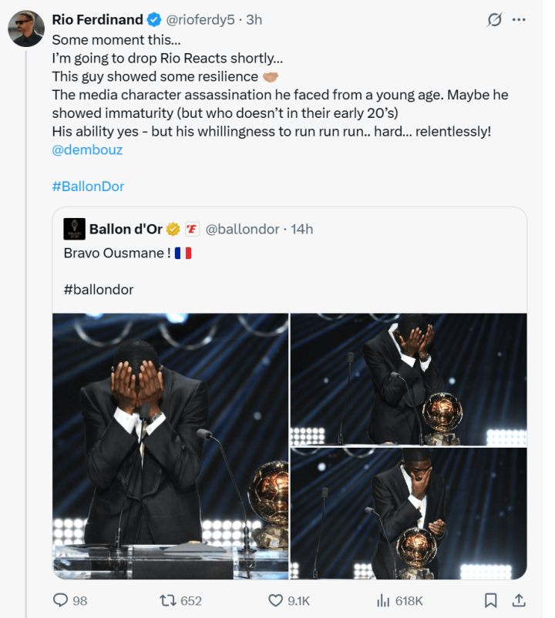Open the @dembouz mention link
The image size is (555, 618).
[87, 149]
